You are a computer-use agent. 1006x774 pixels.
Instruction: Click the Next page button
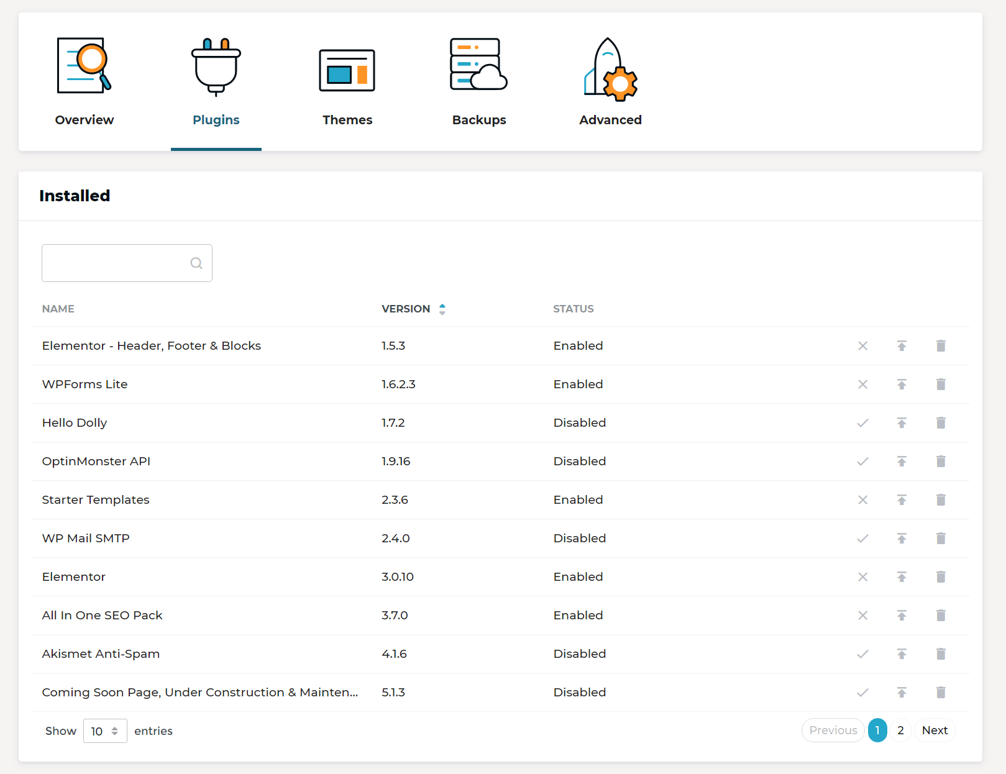[935, 731]
